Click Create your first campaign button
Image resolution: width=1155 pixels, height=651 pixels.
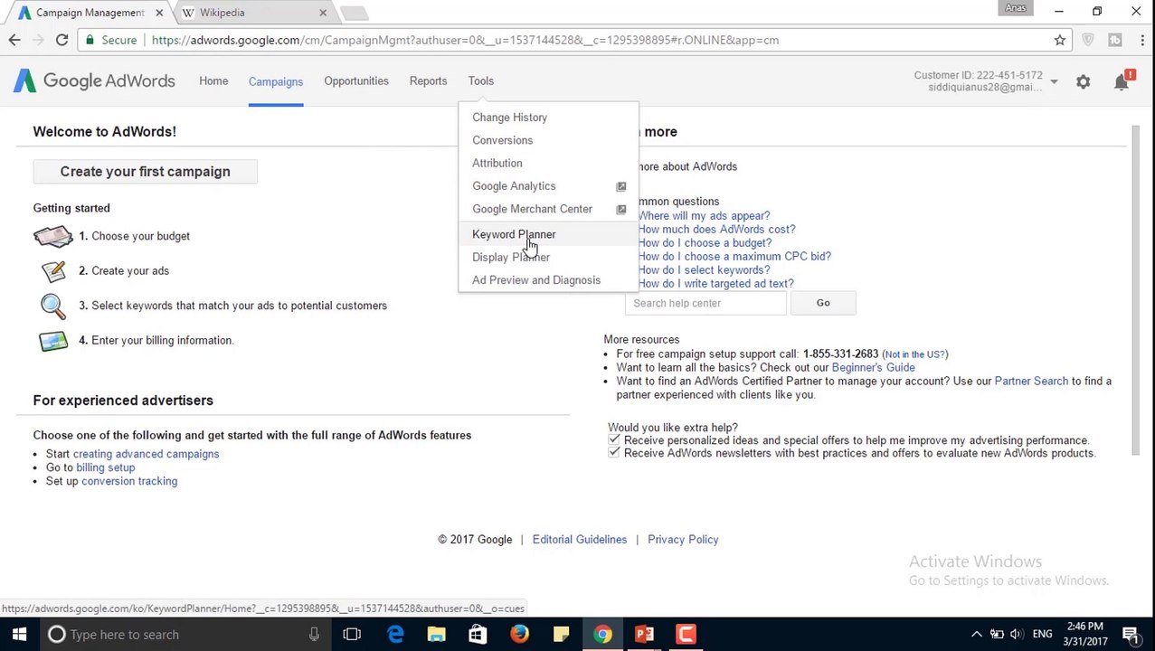point(145,172)
